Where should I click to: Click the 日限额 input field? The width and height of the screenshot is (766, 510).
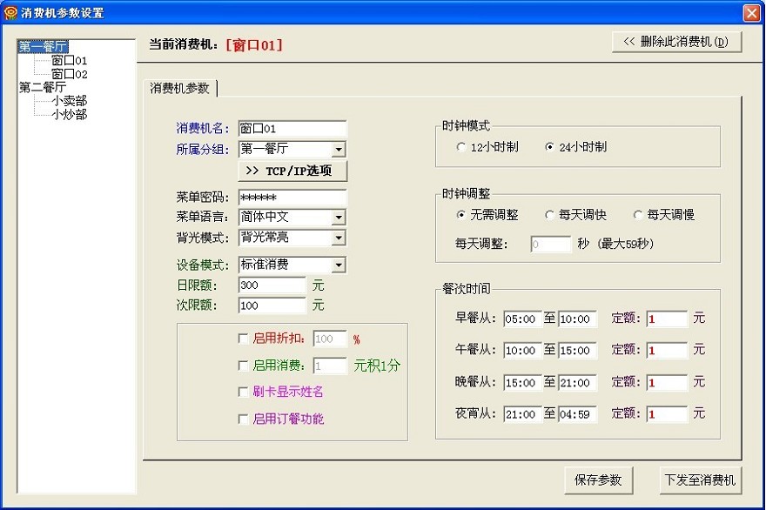click(x=272, y=285)
